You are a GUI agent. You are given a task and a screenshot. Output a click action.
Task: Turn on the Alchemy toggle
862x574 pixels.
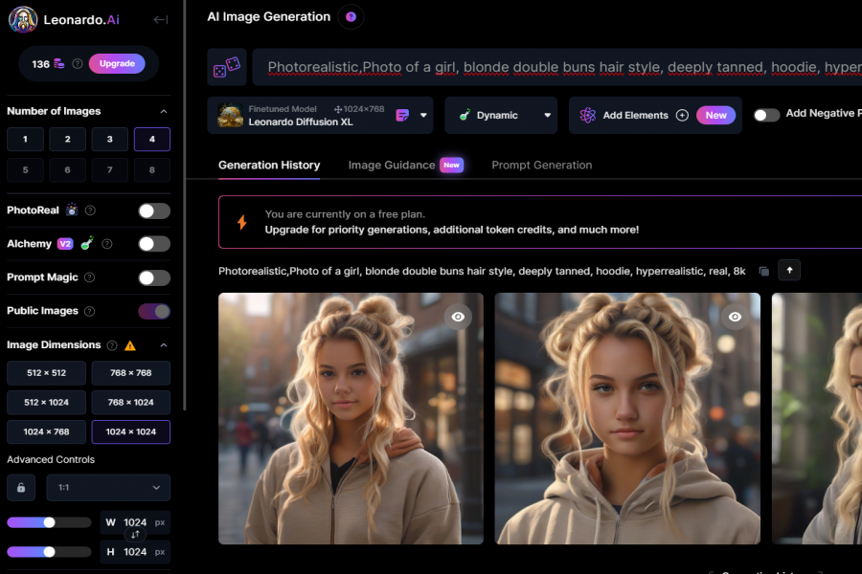[153, 244]
